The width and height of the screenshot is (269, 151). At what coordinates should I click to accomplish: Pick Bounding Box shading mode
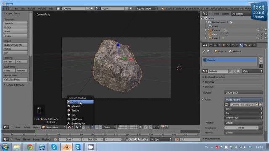pos(80,123)
